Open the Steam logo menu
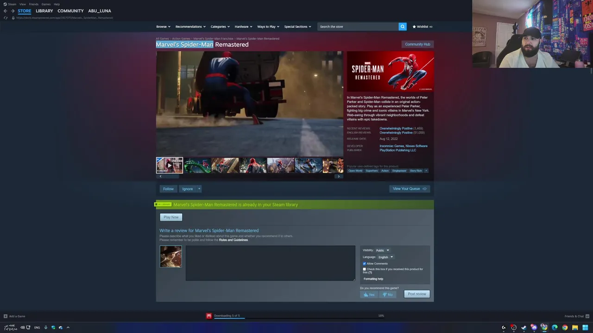The width and height of the screenshot is (593, 333). click(9, 4)
